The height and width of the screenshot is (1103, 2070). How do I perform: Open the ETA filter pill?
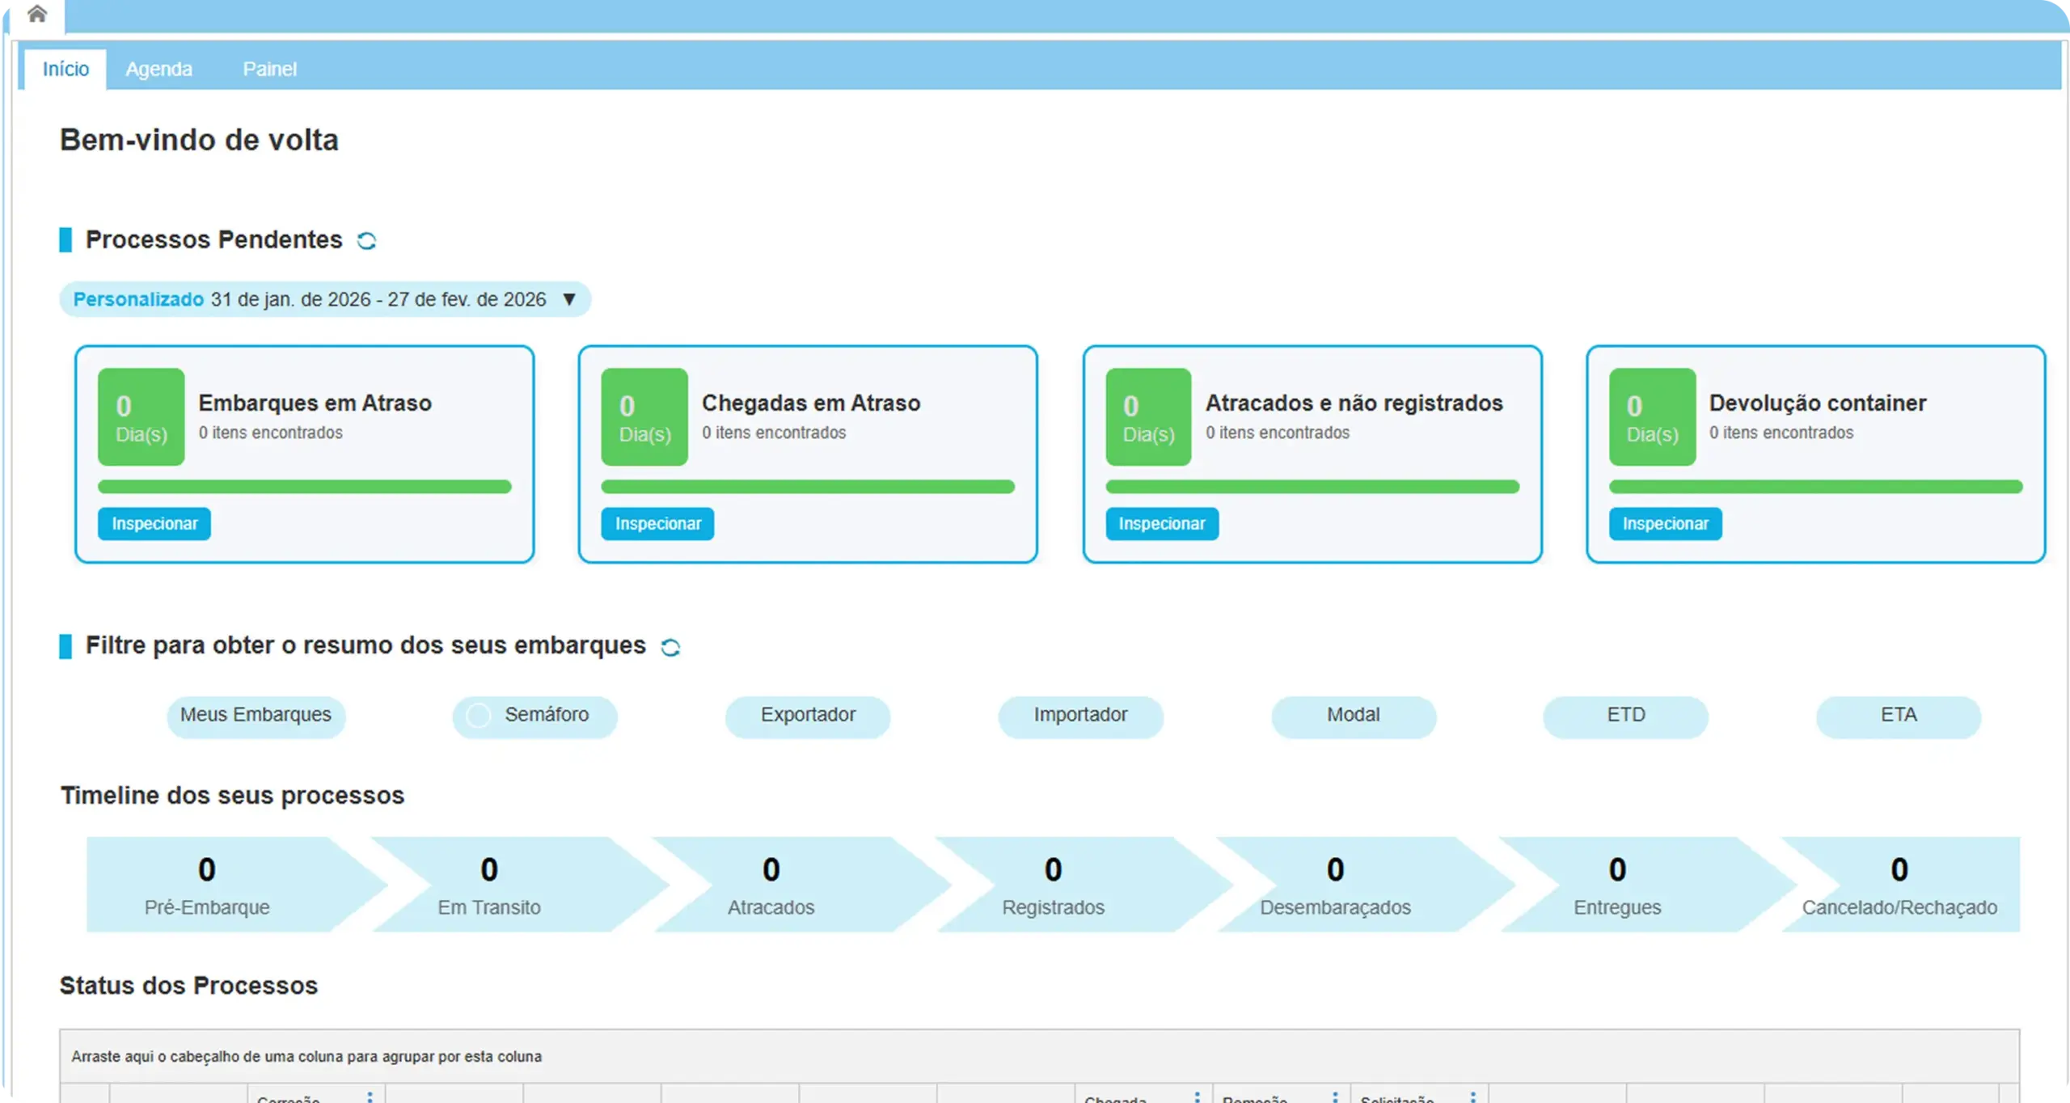(x=1898, y=716)
